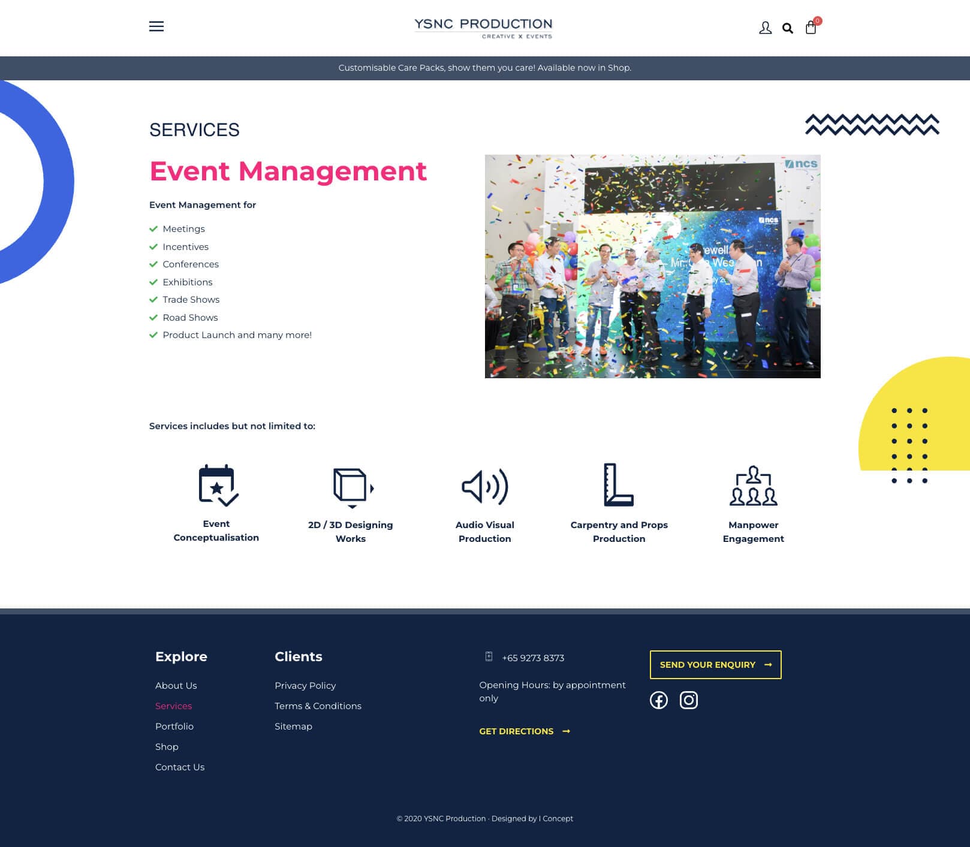Screen dimensions: 970x847
Task: Click the phone number +65 9273 8373
Action: [533, 658]
